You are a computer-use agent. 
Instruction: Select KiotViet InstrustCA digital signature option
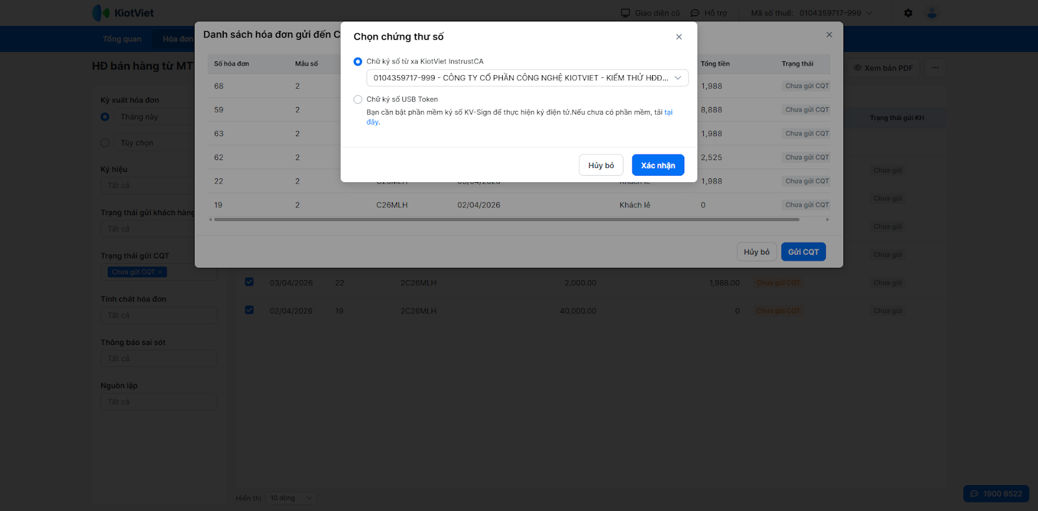pyautogui.click(x=358, y=62)
